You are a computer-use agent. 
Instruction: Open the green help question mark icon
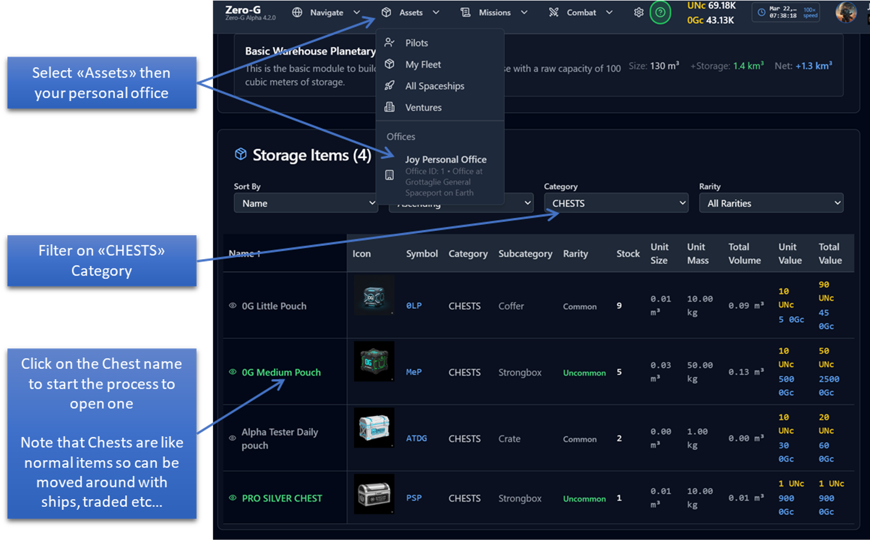tap(660, 12)
